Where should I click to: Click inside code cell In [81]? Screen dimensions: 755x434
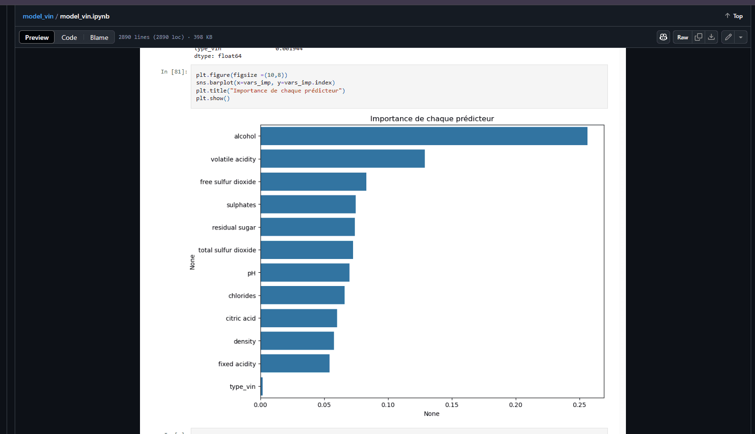point(399,87)
